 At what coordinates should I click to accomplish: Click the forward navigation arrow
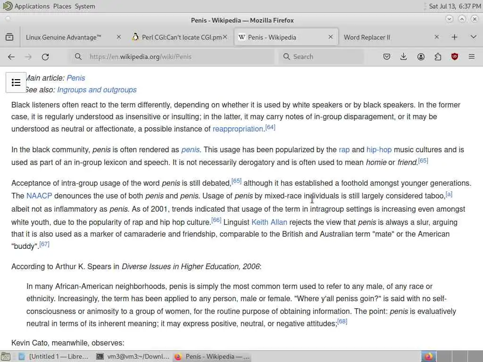(x=28, y=57)
